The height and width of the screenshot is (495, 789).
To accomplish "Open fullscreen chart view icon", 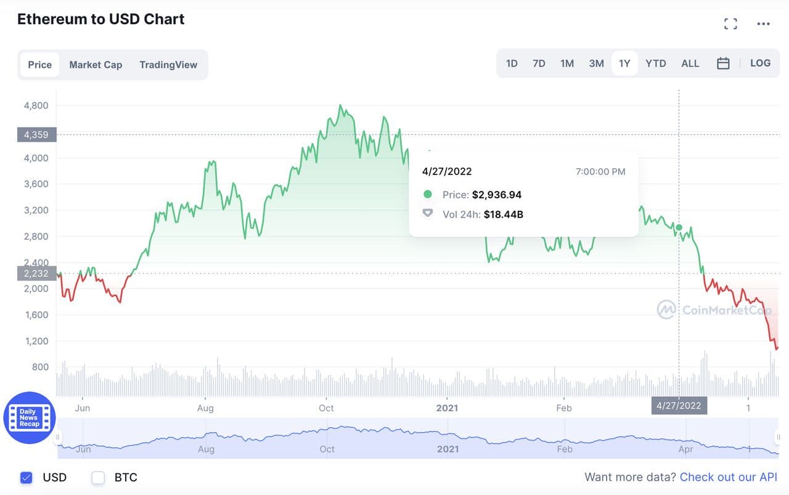I will click(x=730, y=24).
